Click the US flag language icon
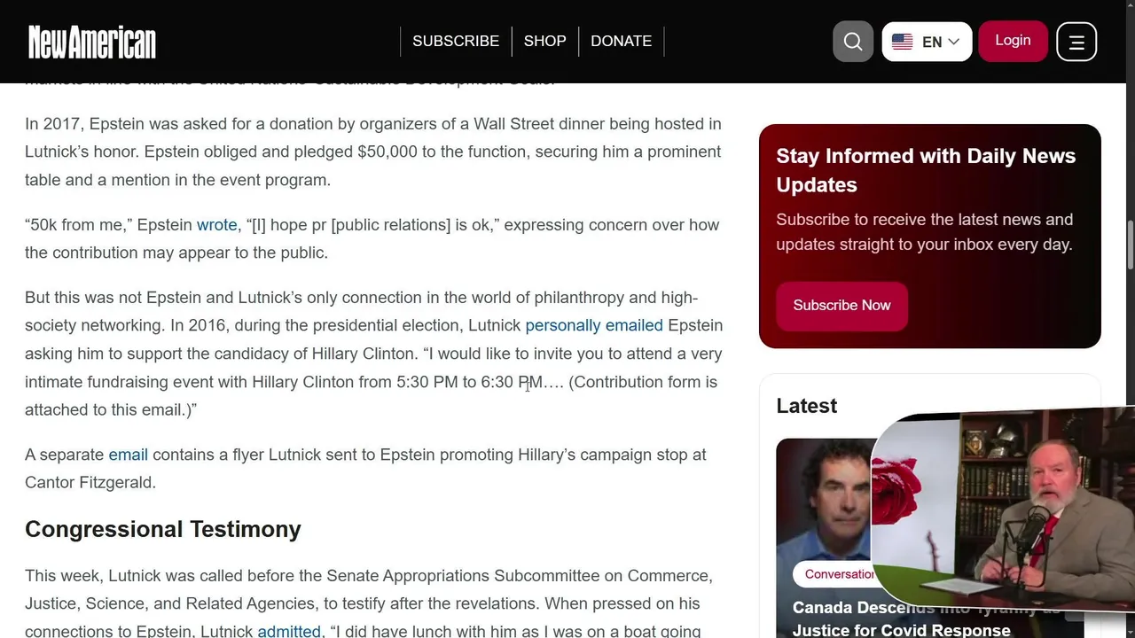The width and height of the screenshot is (1135, 638). 902,42
